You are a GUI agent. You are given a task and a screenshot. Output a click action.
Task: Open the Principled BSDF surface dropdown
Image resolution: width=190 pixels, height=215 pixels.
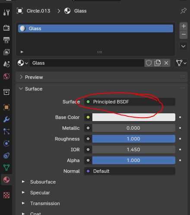[x=130, y=102]
